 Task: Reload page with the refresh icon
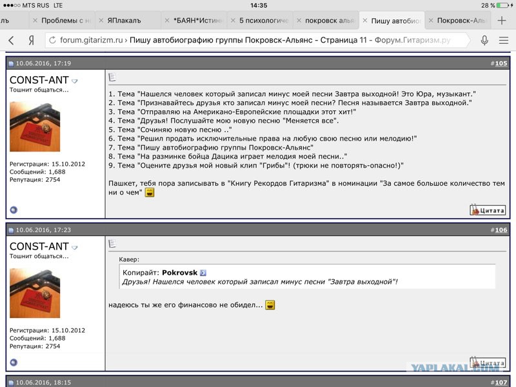point(52,40)
